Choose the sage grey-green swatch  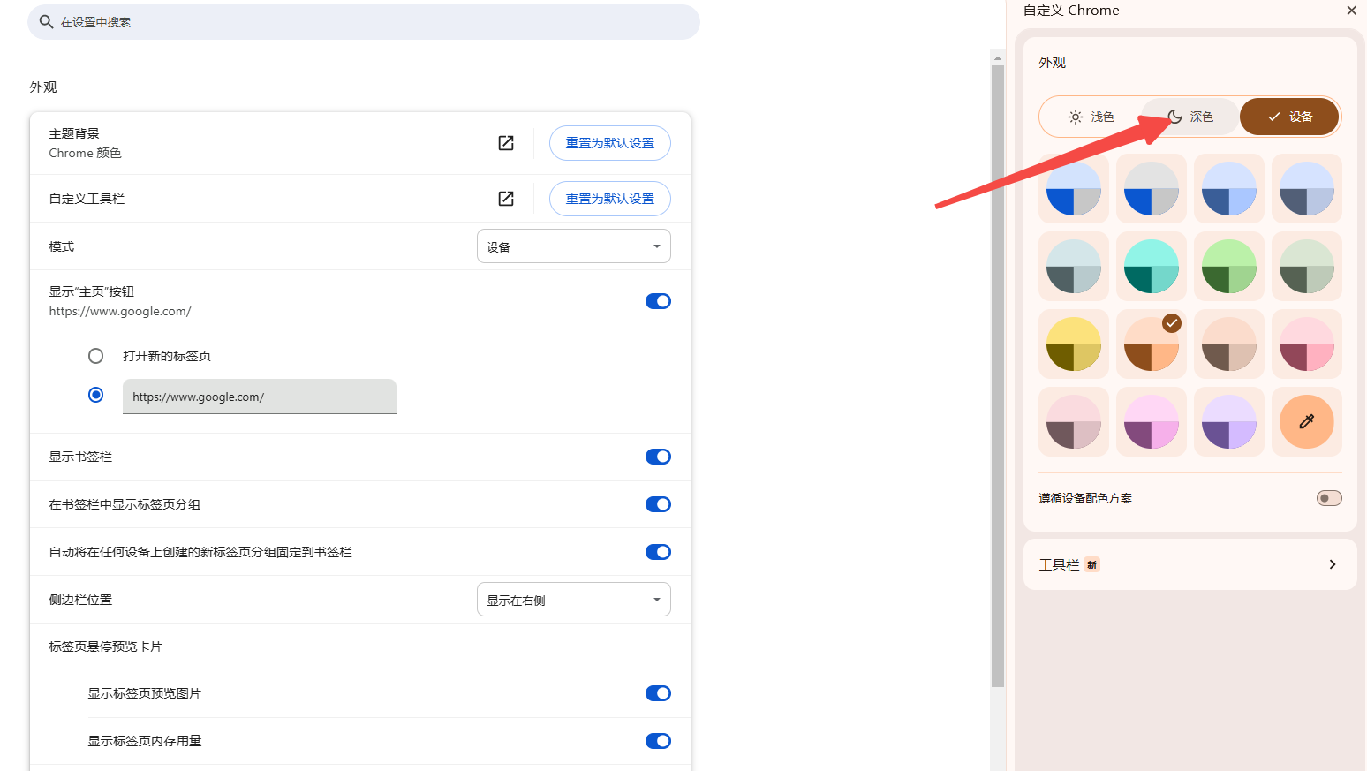tap(1307, 267)
